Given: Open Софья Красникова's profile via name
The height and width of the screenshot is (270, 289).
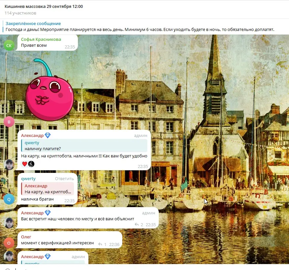Looking at the screenshot, I should 41,39.
